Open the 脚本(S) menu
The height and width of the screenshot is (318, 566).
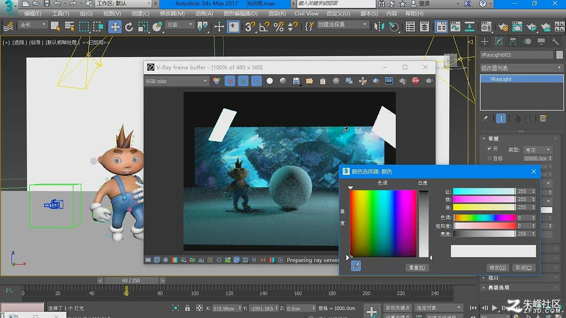(369, 14)
